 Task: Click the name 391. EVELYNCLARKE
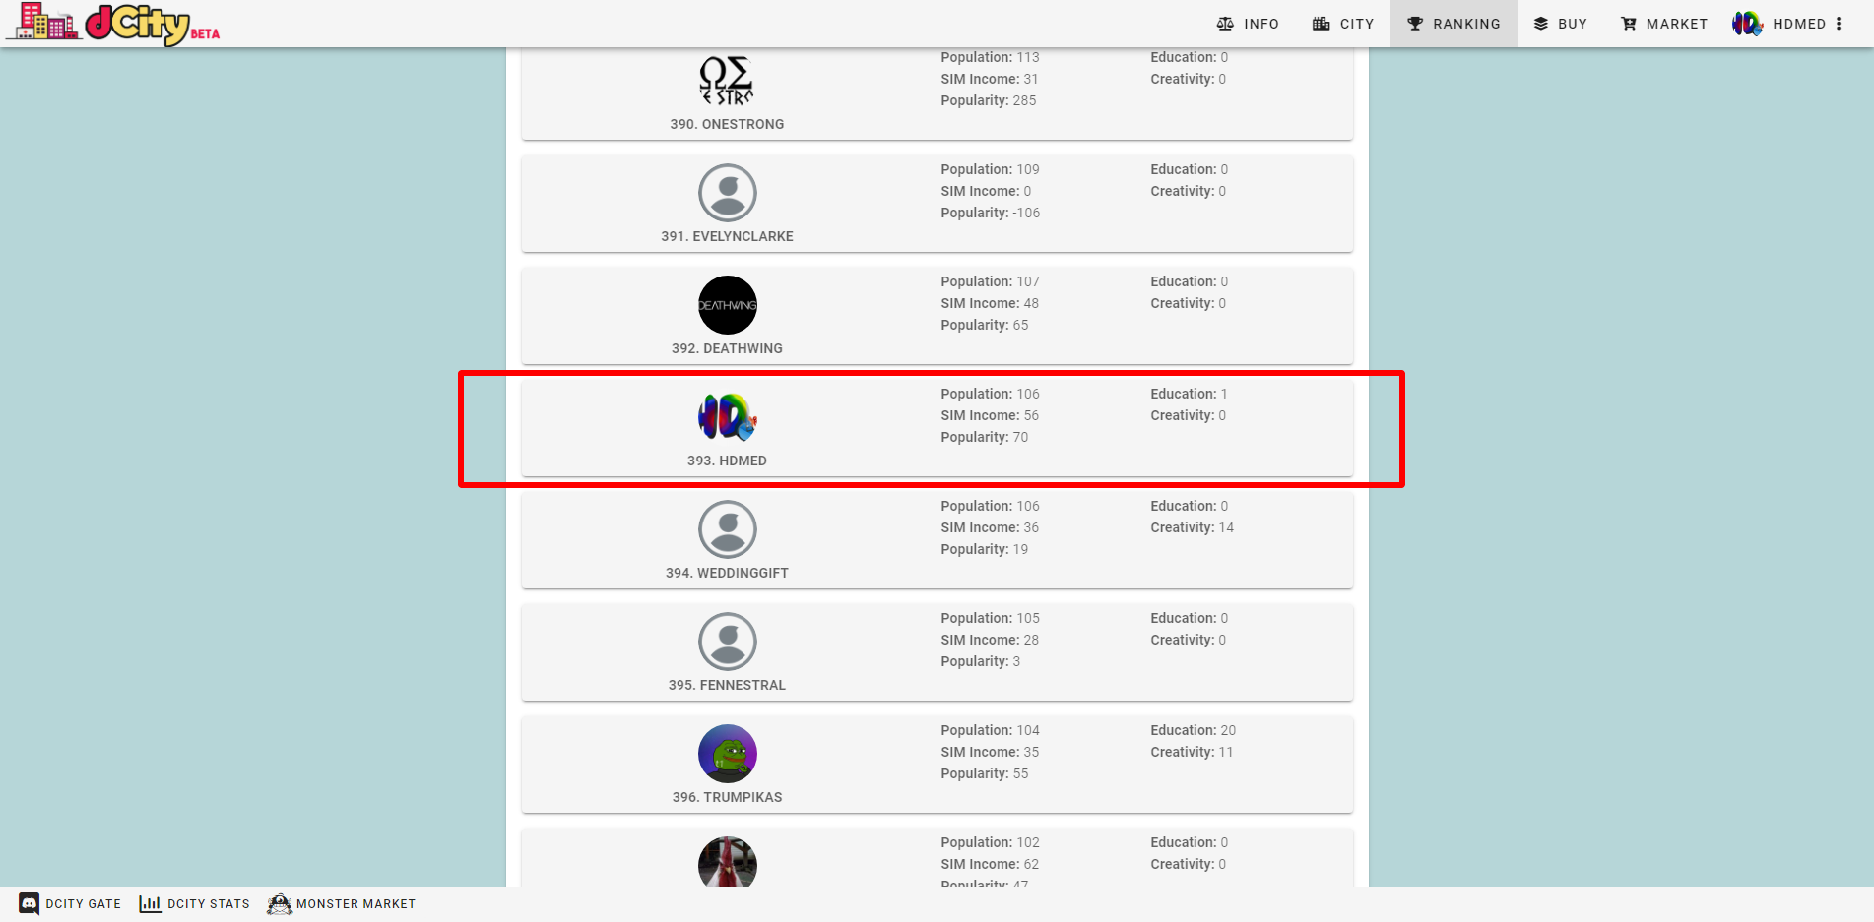click(727, 236)
